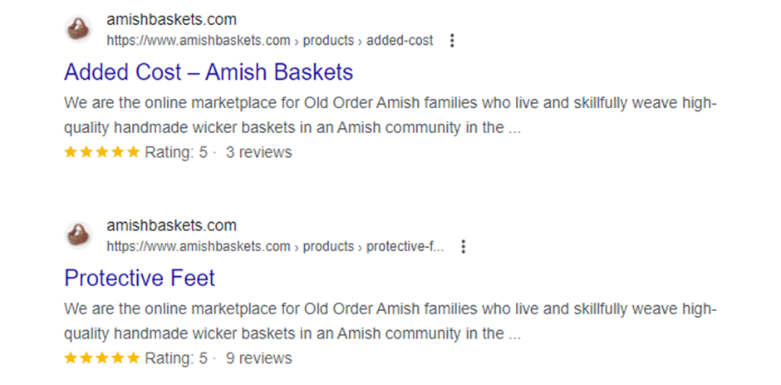Open the "Added Cost – Amish Baskets" link
Image resolution: width=781 pixels, height=385 pixels.
209,72
